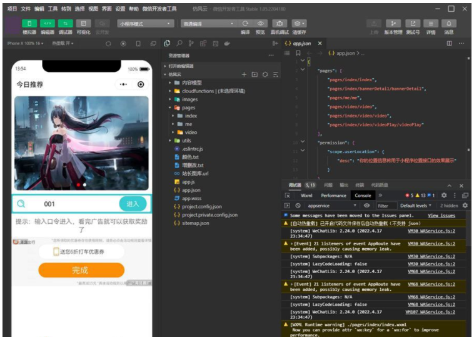
Task: Switch to the Performance tab
Action: pyautogui.click(x=333, y=195)
